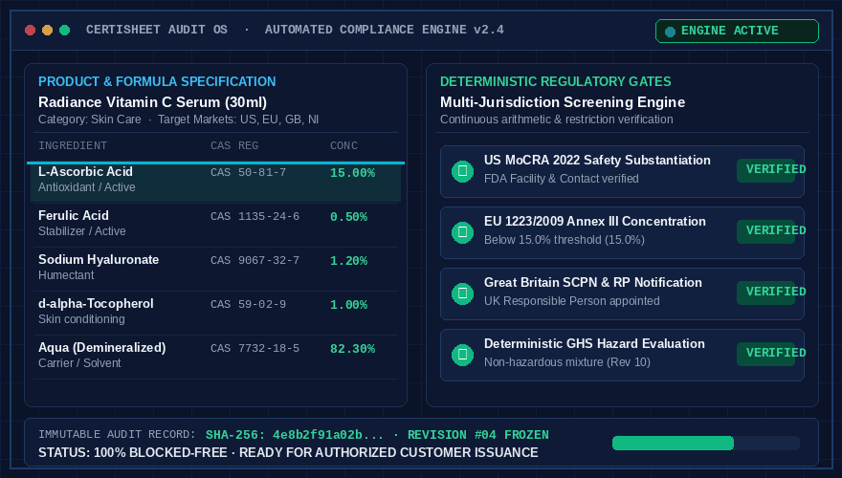The width and height of the screenshot is (842, 478).
Task: Click the Non-hazardous mixture (Rev 10) note
Action: click(567, 362)
